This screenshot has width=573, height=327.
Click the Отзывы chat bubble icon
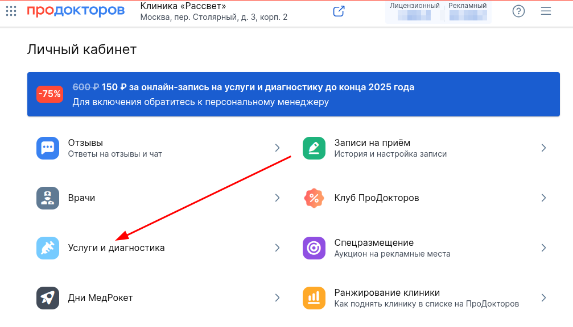pos(48,148)
